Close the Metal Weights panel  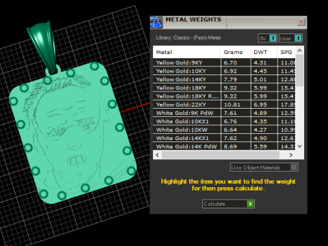point(301,22)
